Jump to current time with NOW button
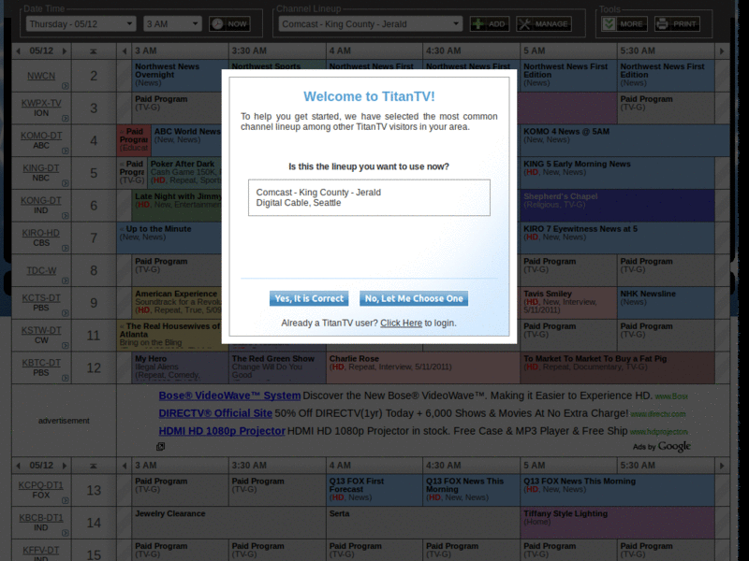 tap(229, 24)
